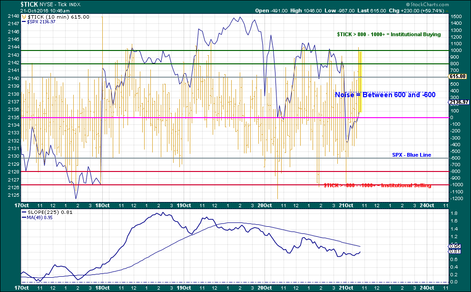Screen dimensions: 471x292
Task: Click 24Oct date label under upper chart
Action: pos(427,205)
